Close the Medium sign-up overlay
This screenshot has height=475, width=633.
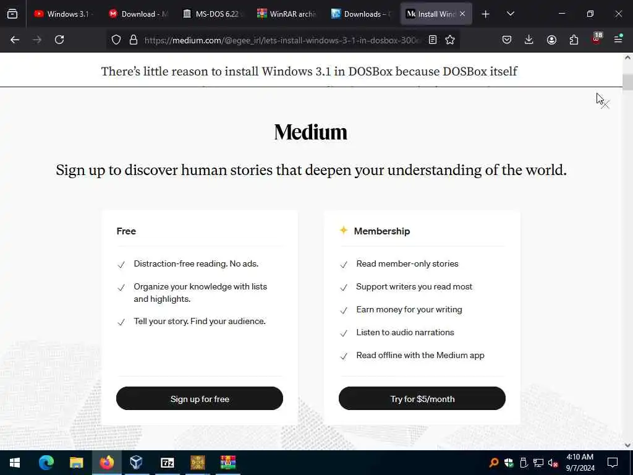tap(605, 104)
